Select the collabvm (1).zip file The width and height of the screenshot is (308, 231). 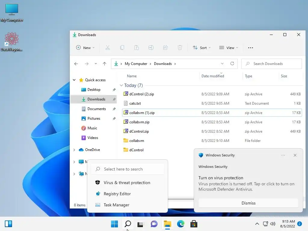point(212,113)
